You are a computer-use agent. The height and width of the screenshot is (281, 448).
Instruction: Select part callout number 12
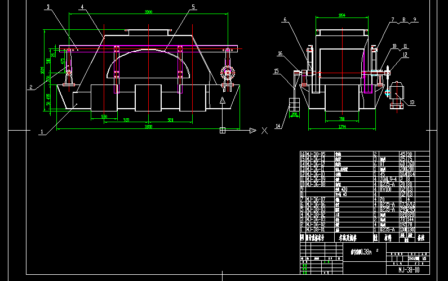coord(404,55)
